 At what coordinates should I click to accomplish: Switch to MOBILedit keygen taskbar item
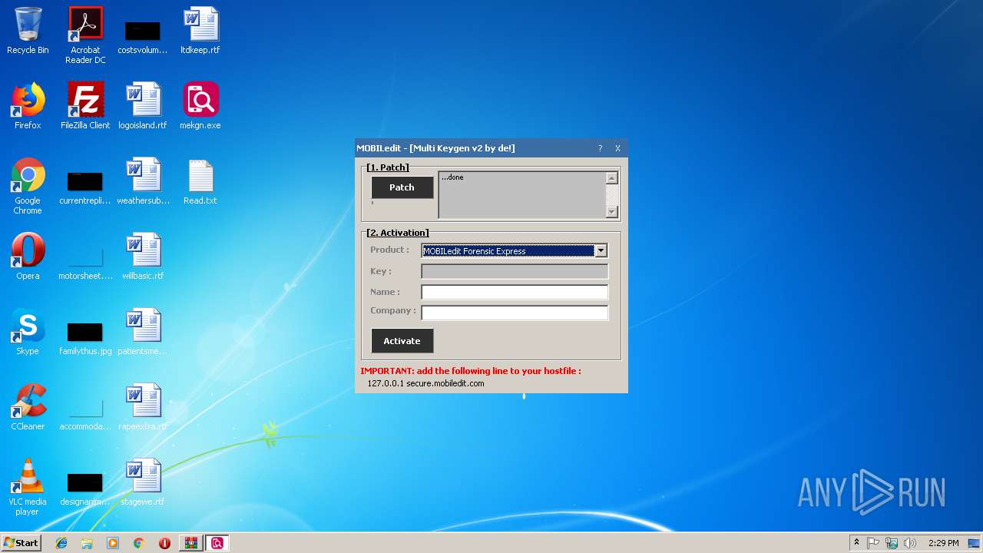point(217,543)
